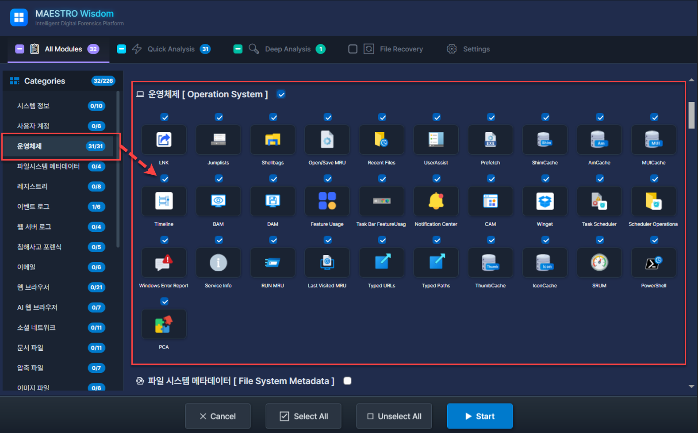Click the PCA puzzle icon

click(164, 324)
